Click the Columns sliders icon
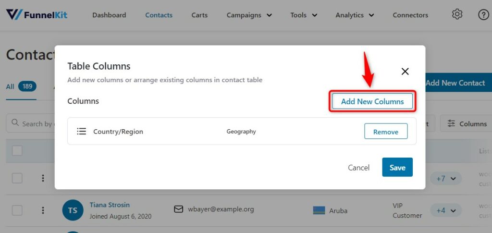This screenshot has width=492, height=233. pyautogui.click(x=451, y=123)
